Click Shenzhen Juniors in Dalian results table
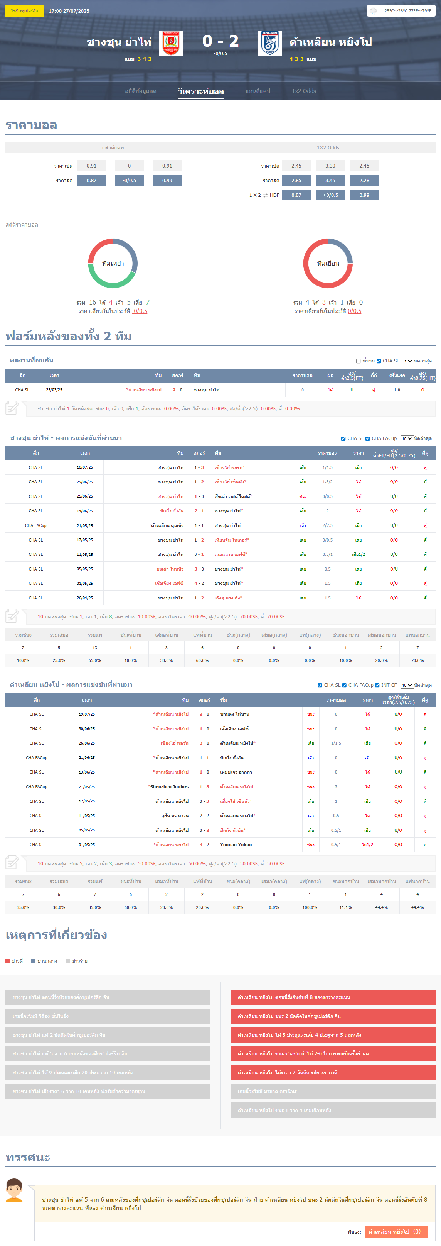The width and height of the screenshot is (441, 1246). coord(169,787)
